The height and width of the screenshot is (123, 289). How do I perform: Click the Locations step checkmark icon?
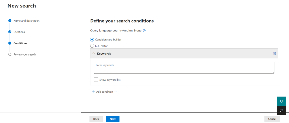(x=10, y=32)
